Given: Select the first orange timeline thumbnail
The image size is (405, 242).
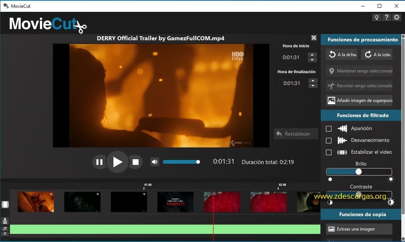Looking at the screenshot, I should 36,202.
